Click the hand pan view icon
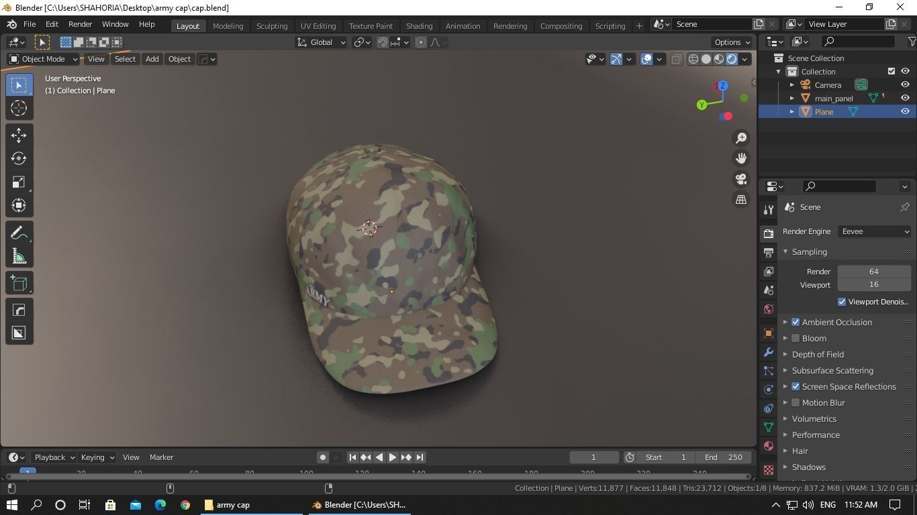 741,158
